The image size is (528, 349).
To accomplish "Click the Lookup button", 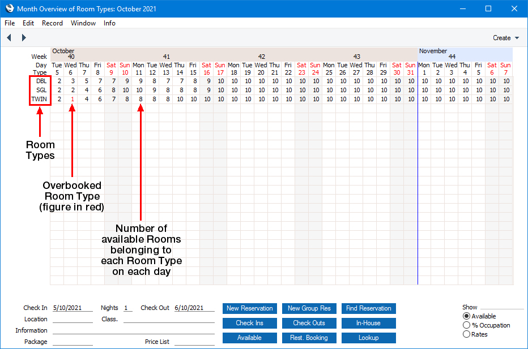I will tap(369, 338).
